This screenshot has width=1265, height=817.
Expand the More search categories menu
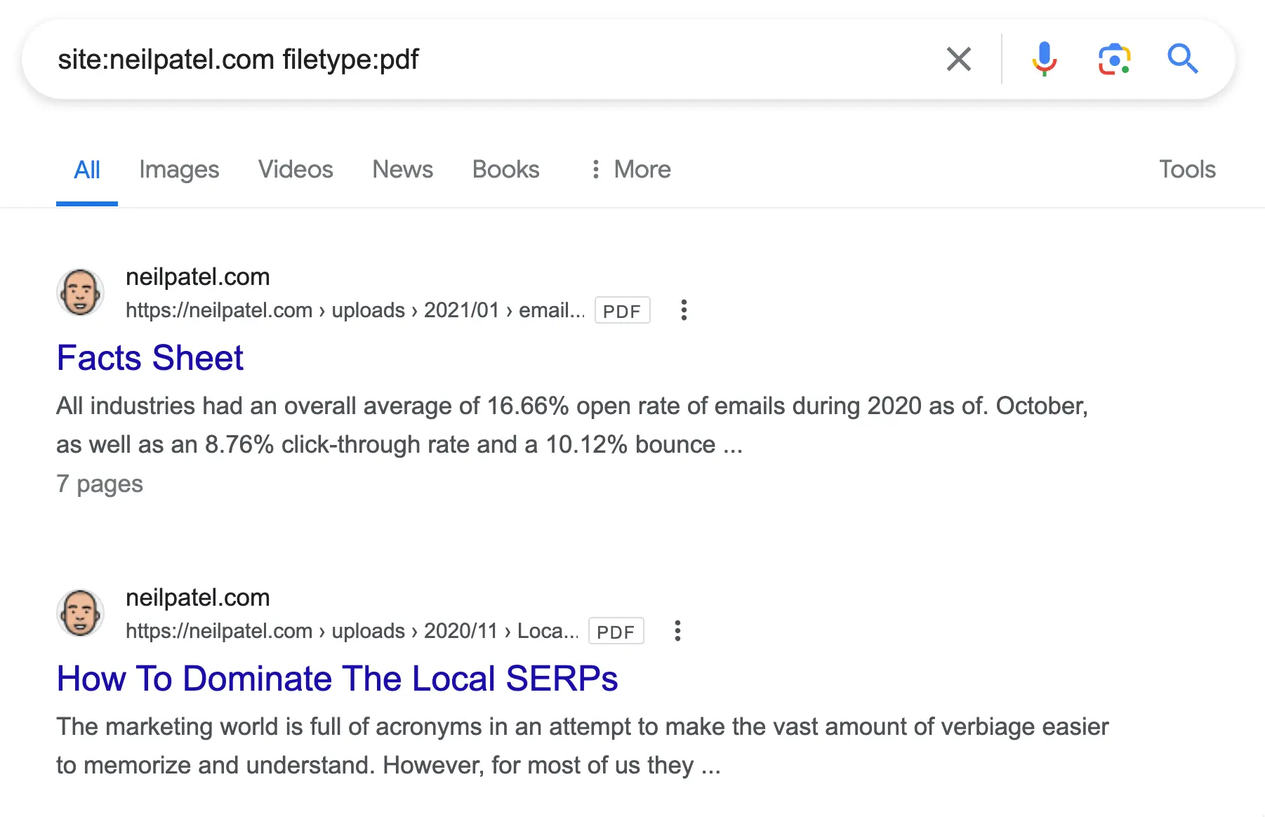(x=630, y=169)
